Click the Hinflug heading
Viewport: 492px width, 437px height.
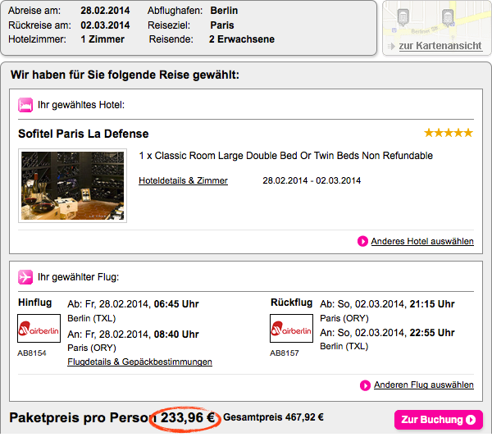pos(34,303)
